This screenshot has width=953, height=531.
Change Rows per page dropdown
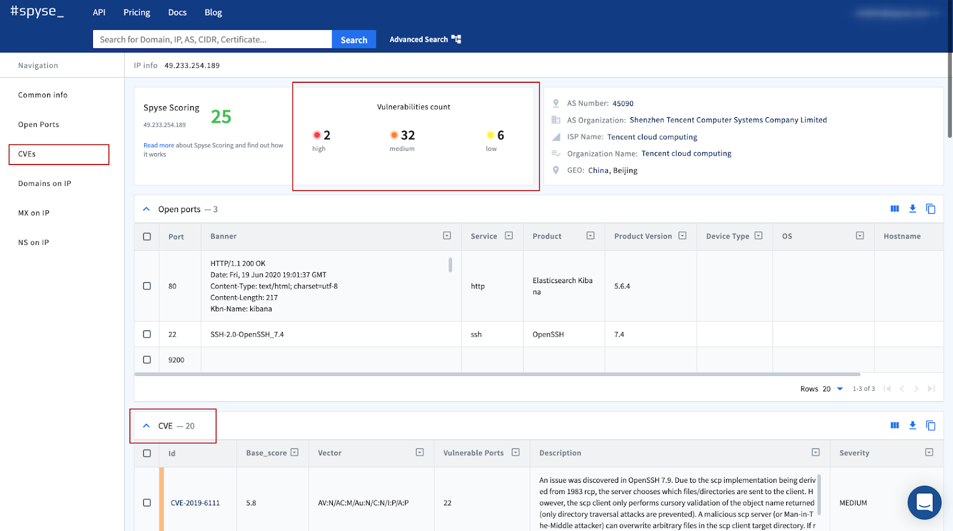833,389
